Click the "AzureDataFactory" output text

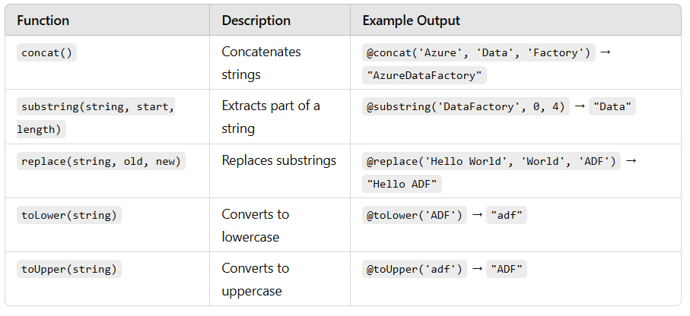(424, 76)
